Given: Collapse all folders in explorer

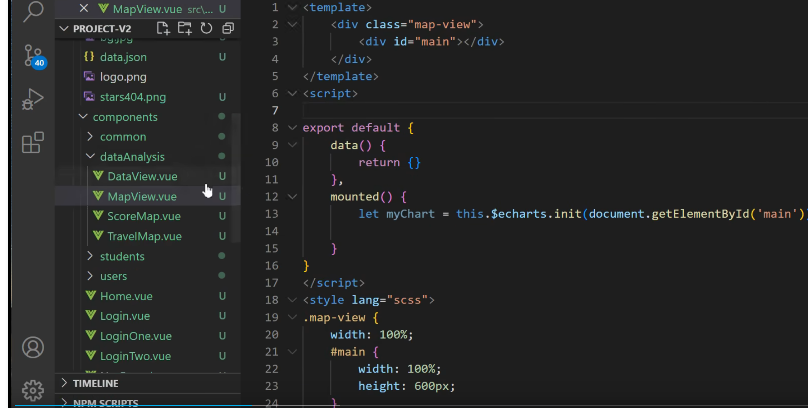Looking at the screenshot, I should pos(228,28).
